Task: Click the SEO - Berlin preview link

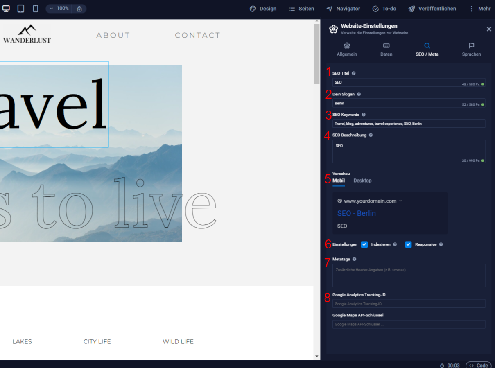Action: click(357, 213)
